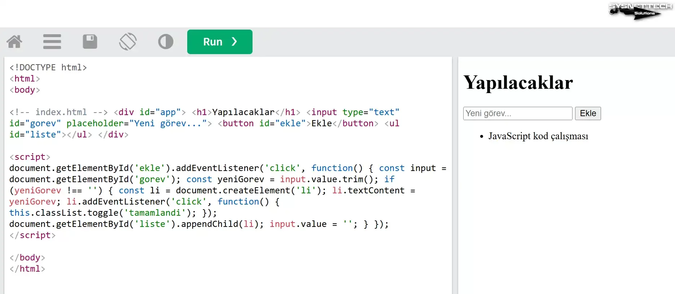Toggle dark mode contrast icon
This screenshot has height=294, width=675.
coord(166,41)
